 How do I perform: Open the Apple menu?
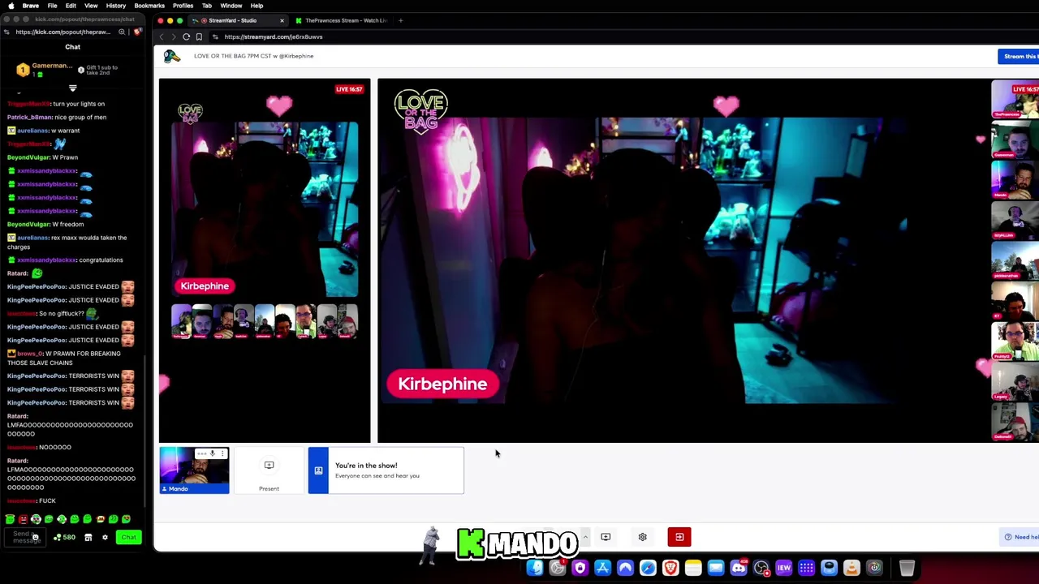(x=11, y=6)
